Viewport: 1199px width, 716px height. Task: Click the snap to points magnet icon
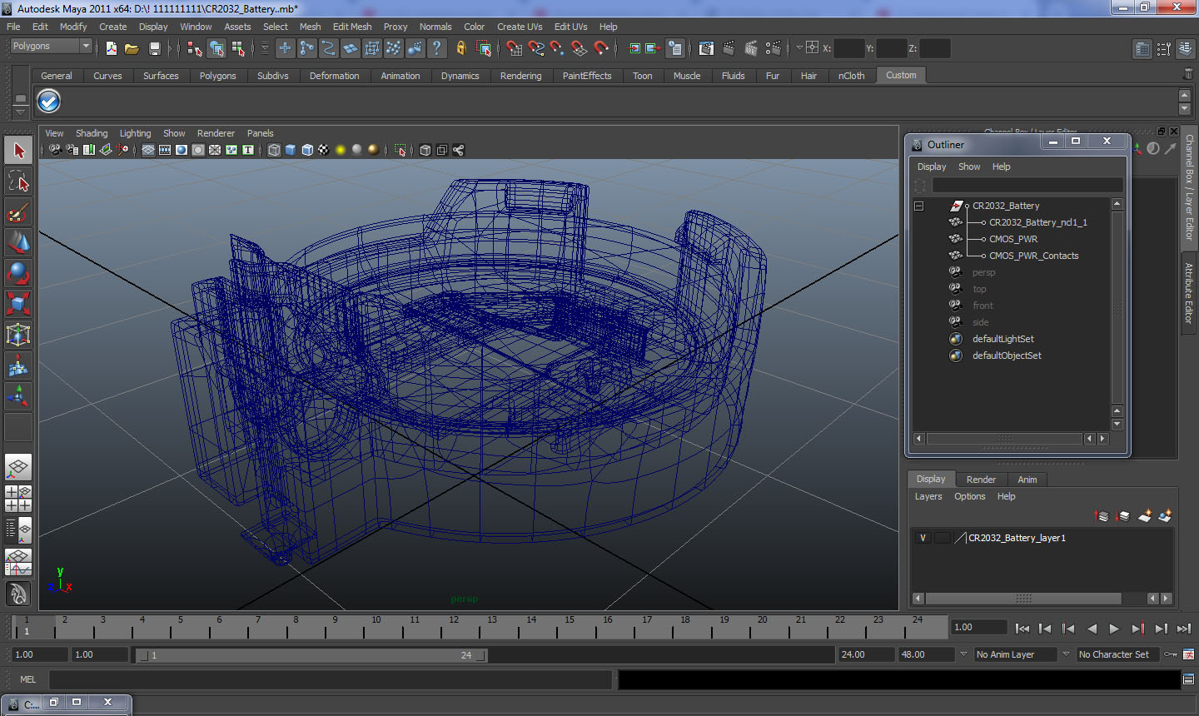[x=558, y=48]
